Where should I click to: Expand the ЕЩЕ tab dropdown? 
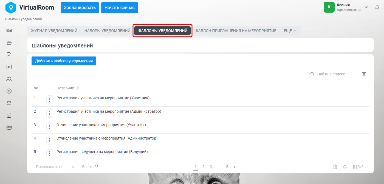290,31
